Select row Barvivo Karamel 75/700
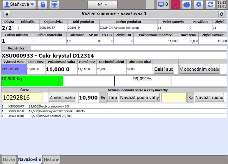 pyautogui.click(x=114, y=116)
